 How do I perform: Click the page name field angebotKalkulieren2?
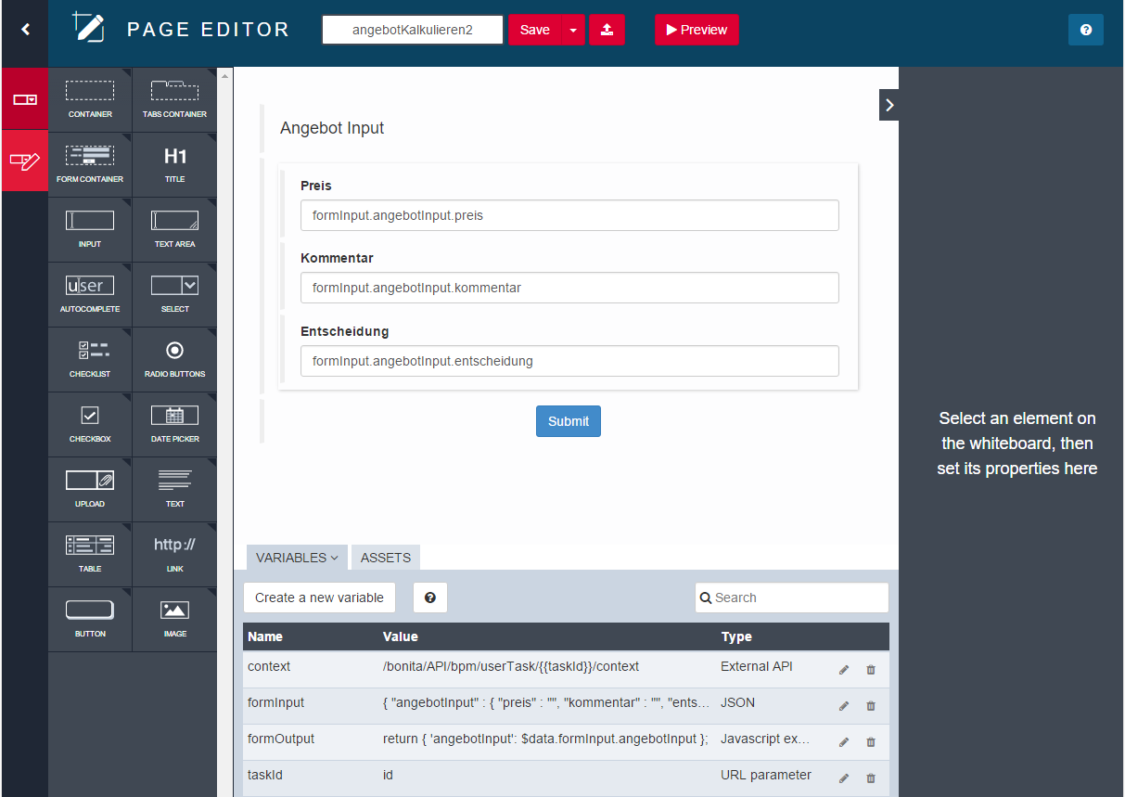coord(413,30)
